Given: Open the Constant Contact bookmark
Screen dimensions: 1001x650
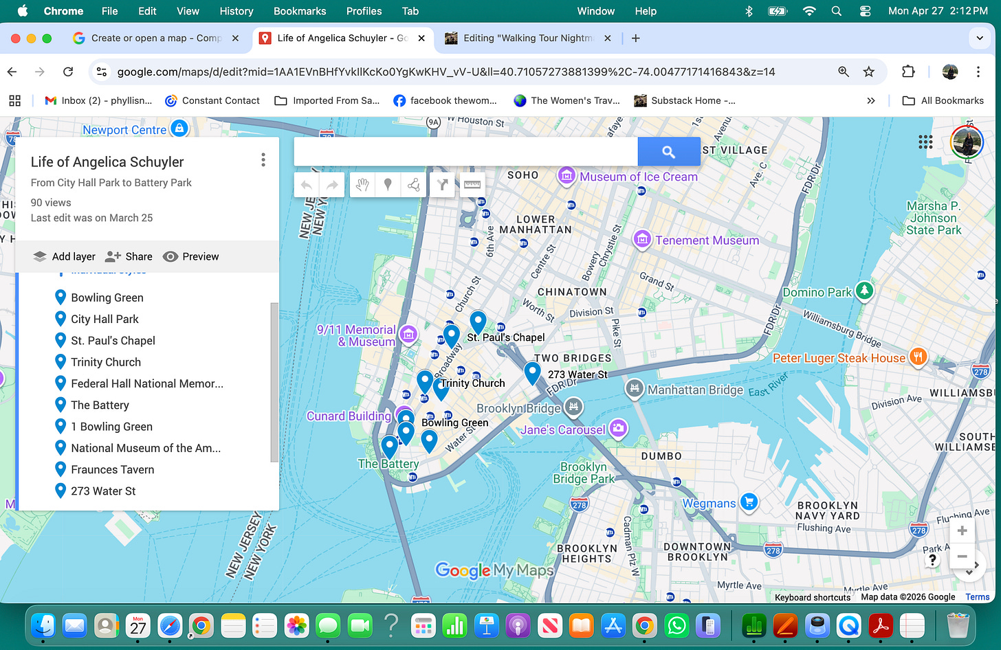Looking at the screenshot, I should click(212, 100).
